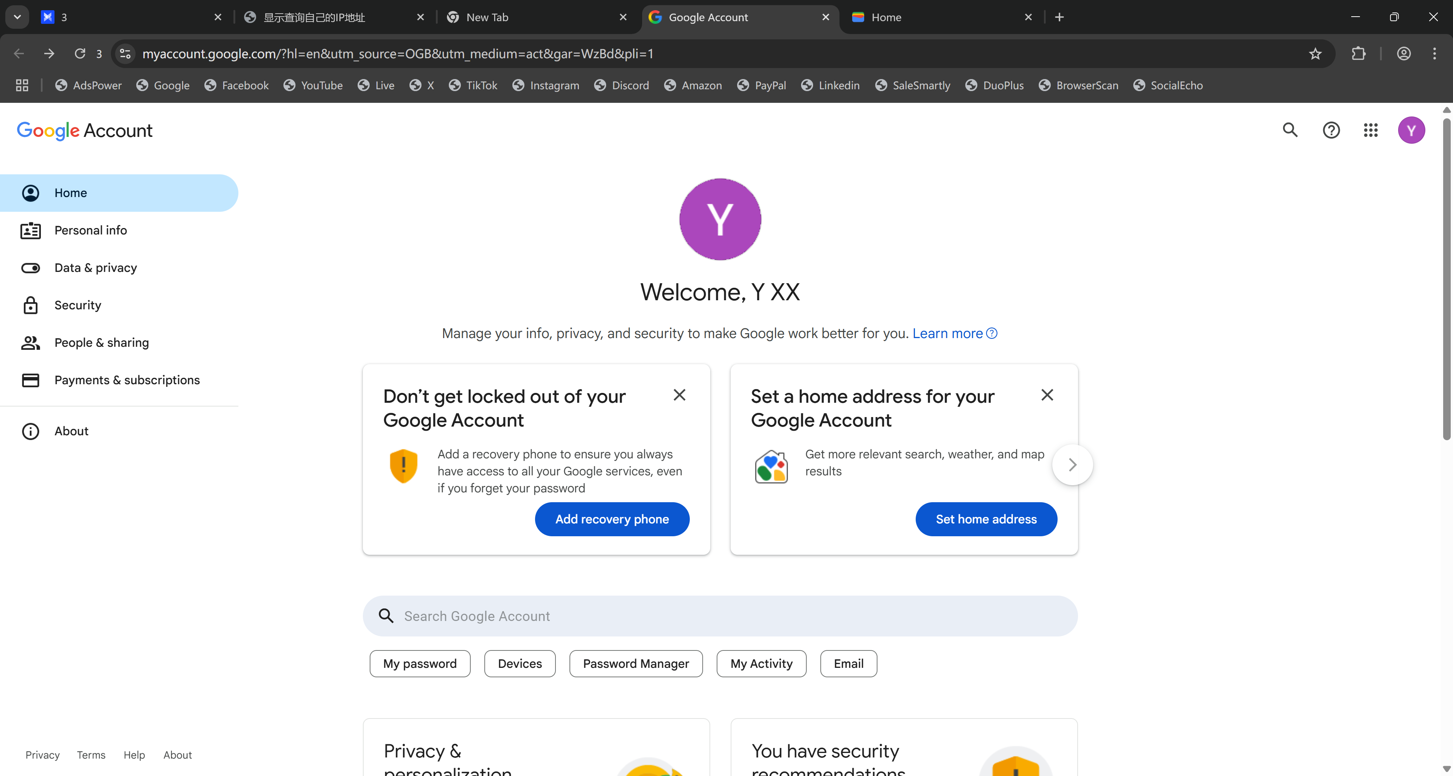
Task: Click the Learn more link
Action: point(954,334)
